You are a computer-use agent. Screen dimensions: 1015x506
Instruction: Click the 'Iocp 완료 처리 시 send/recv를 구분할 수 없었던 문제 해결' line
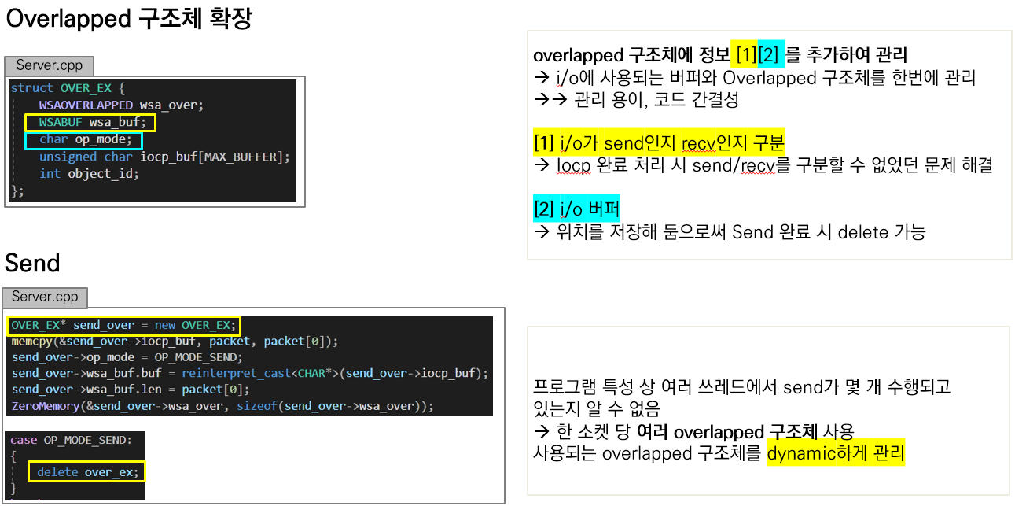click(763, 165)
